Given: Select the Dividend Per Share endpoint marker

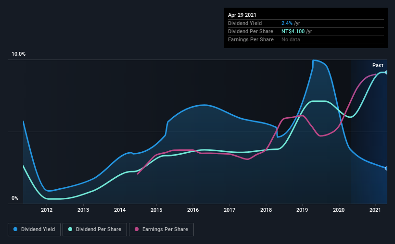Looking at the screenshot, I should coord(387,73).
